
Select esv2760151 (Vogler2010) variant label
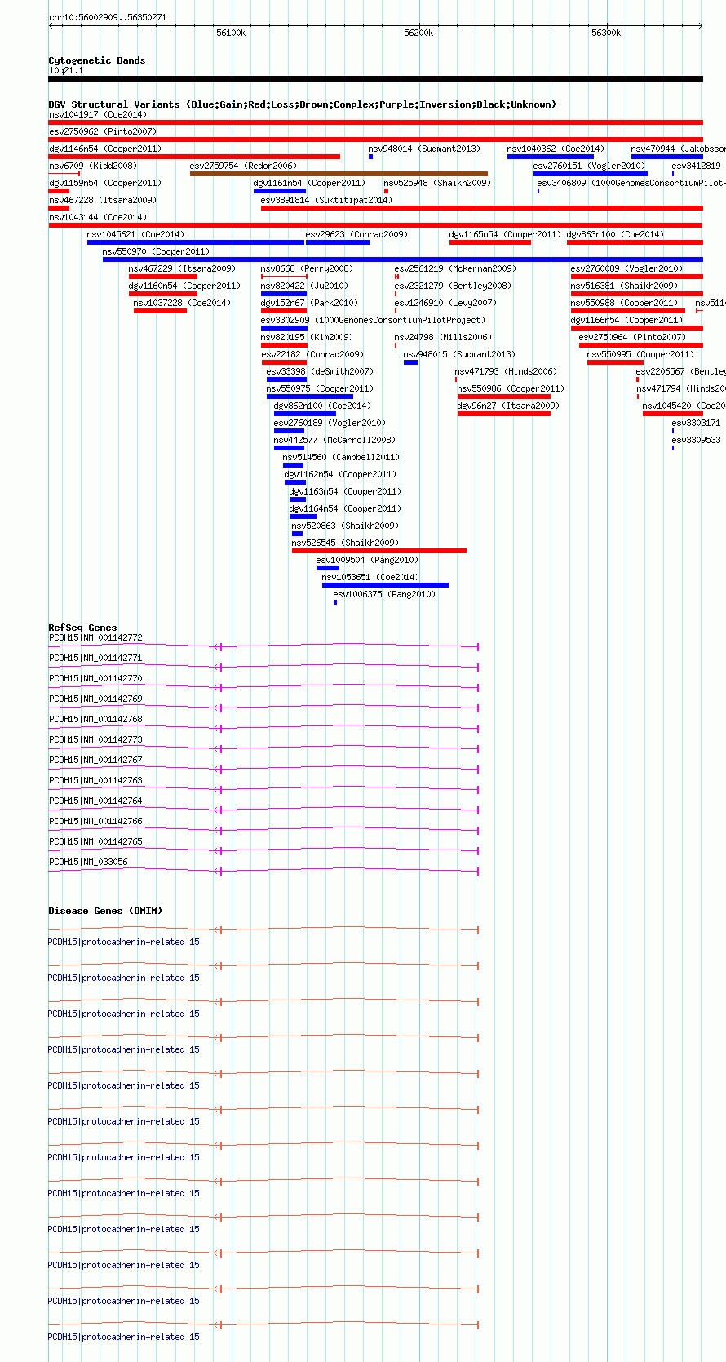(589, 166)
